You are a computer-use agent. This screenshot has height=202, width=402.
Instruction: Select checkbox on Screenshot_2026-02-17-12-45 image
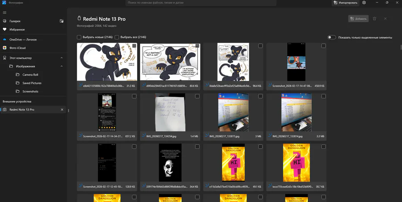click(x=134, y=146)
